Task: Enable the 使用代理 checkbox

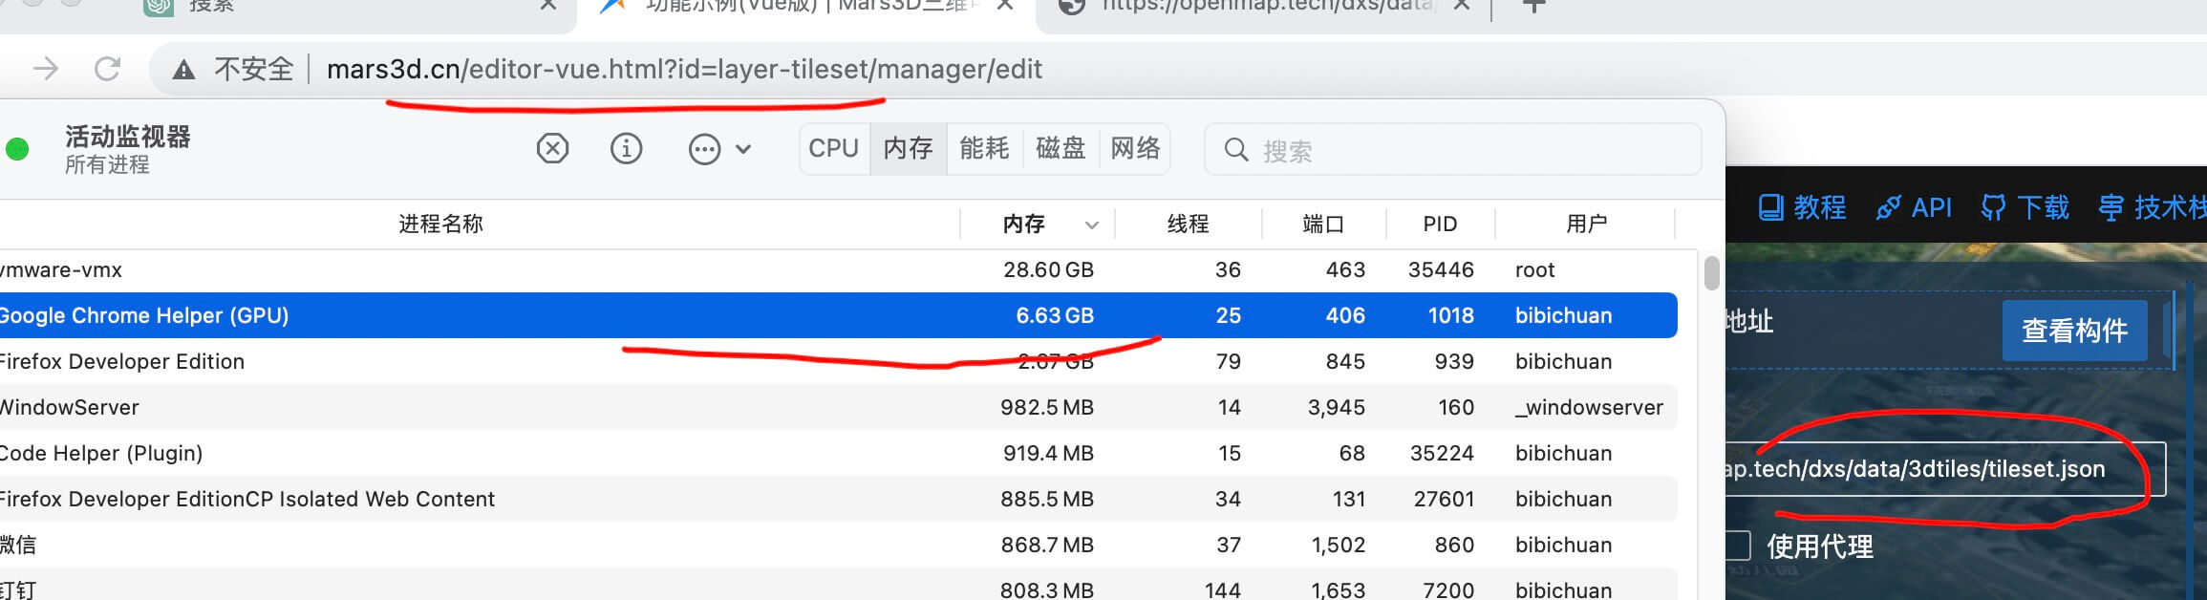Action: point(1738,546)
